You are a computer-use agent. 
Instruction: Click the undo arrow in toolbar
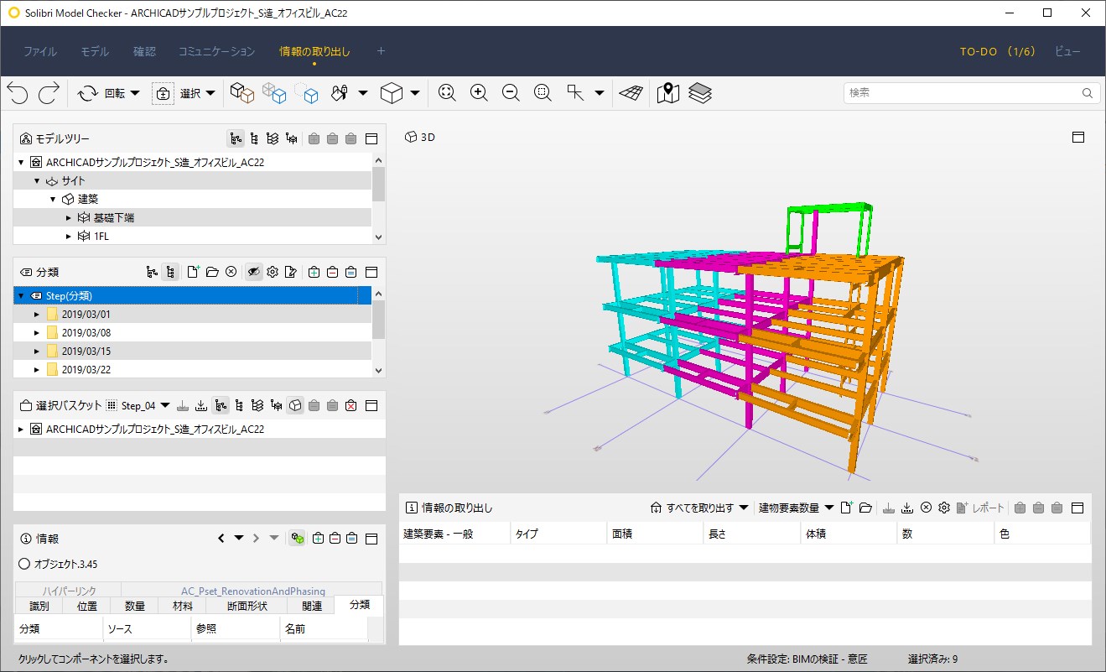(18, 93)
